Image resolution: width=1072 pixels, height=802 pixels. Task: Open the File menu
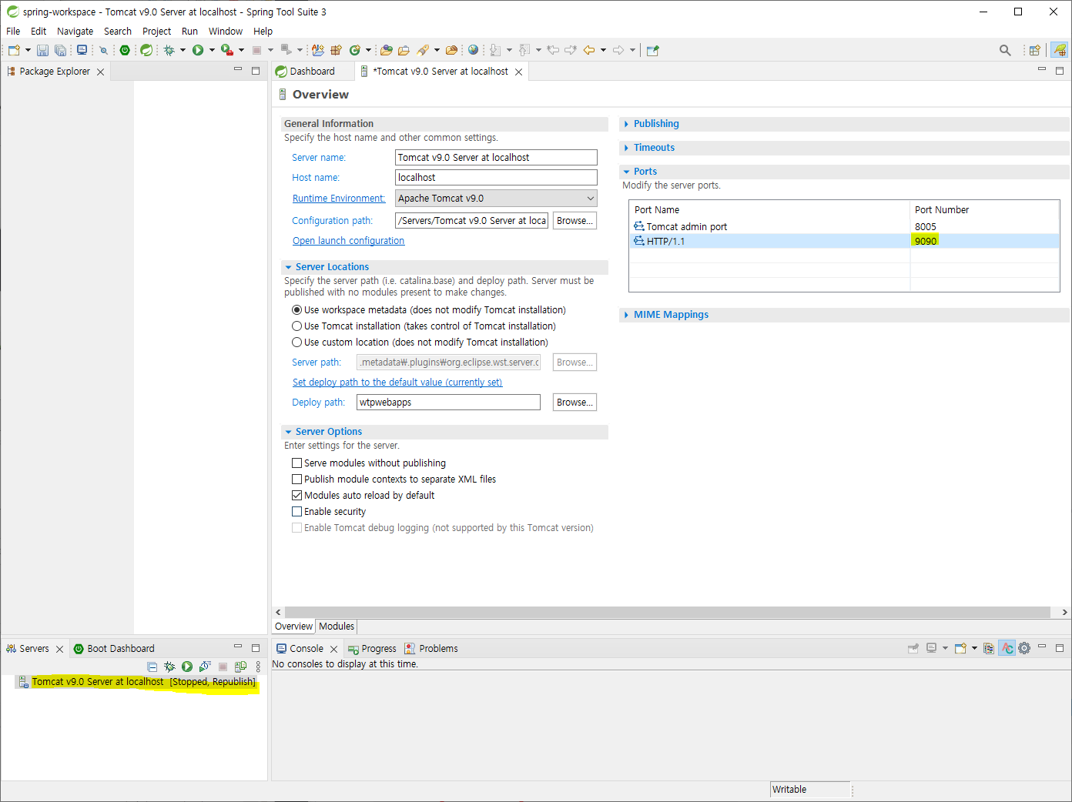(13, 31)
